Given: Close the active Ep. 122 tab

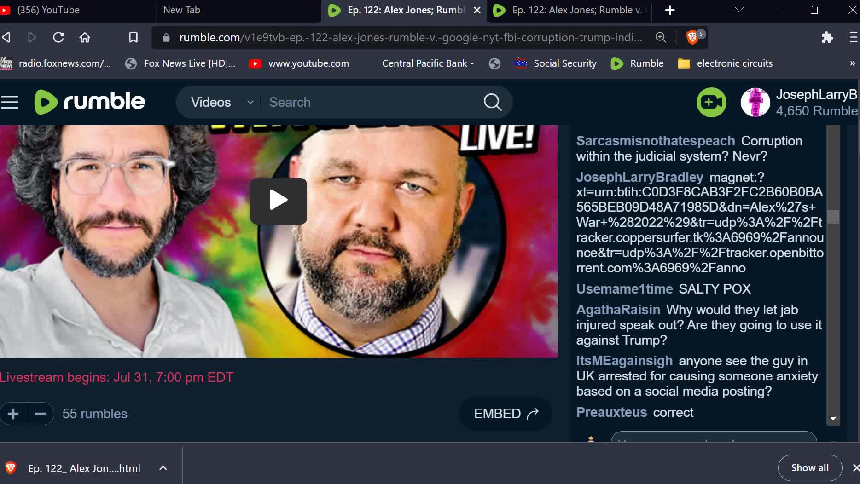Looking at the screenshot, I should [x=477, y=10].
